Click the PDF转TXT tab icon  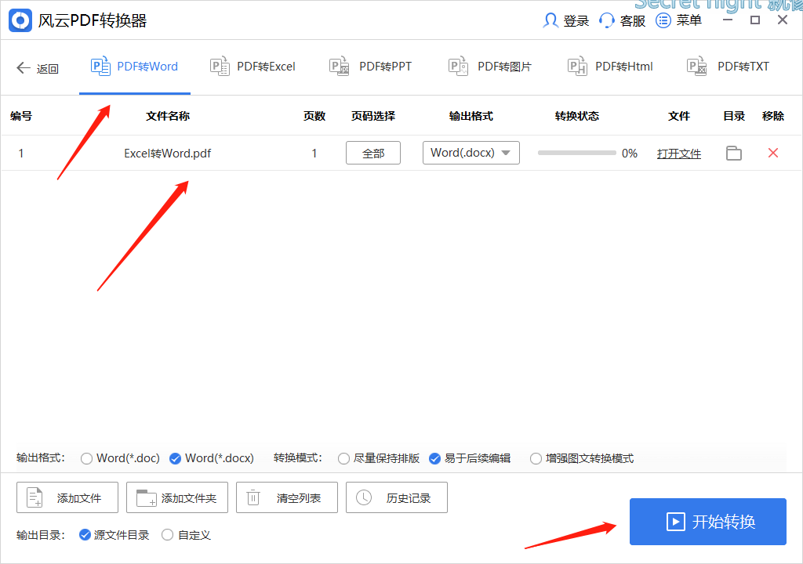[x=697, y=66]
